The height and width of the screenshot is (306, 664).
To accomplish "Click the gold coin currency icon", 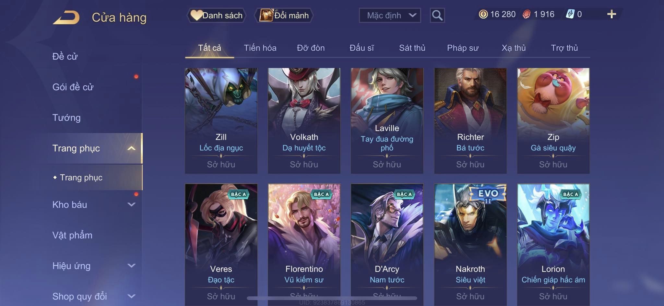I will click(483, 14).
